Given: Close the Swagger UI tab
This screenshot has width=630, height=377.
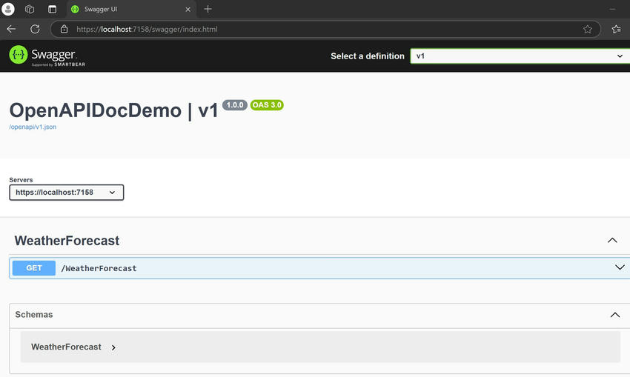Looking at the screenshot, I should (x=188, y=9).
